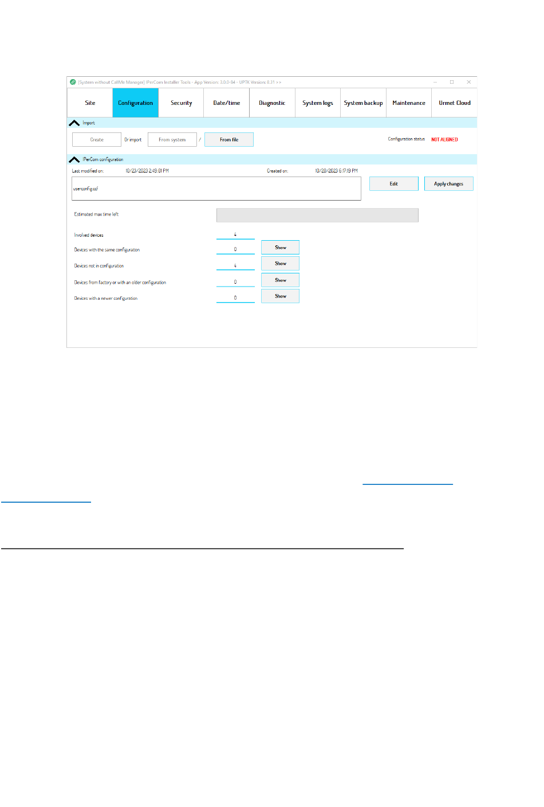Import configuration From file

(229, 140)
